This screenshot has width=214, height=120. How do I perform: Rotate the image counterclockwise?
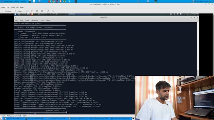[x=48, y=11]
